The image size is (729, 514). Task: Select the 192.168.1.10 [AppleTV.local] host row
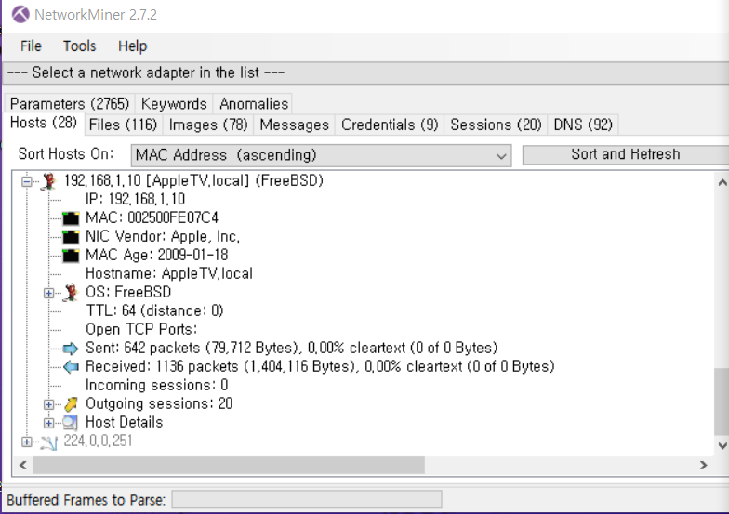pyautogui.click(x=193, y=180)
